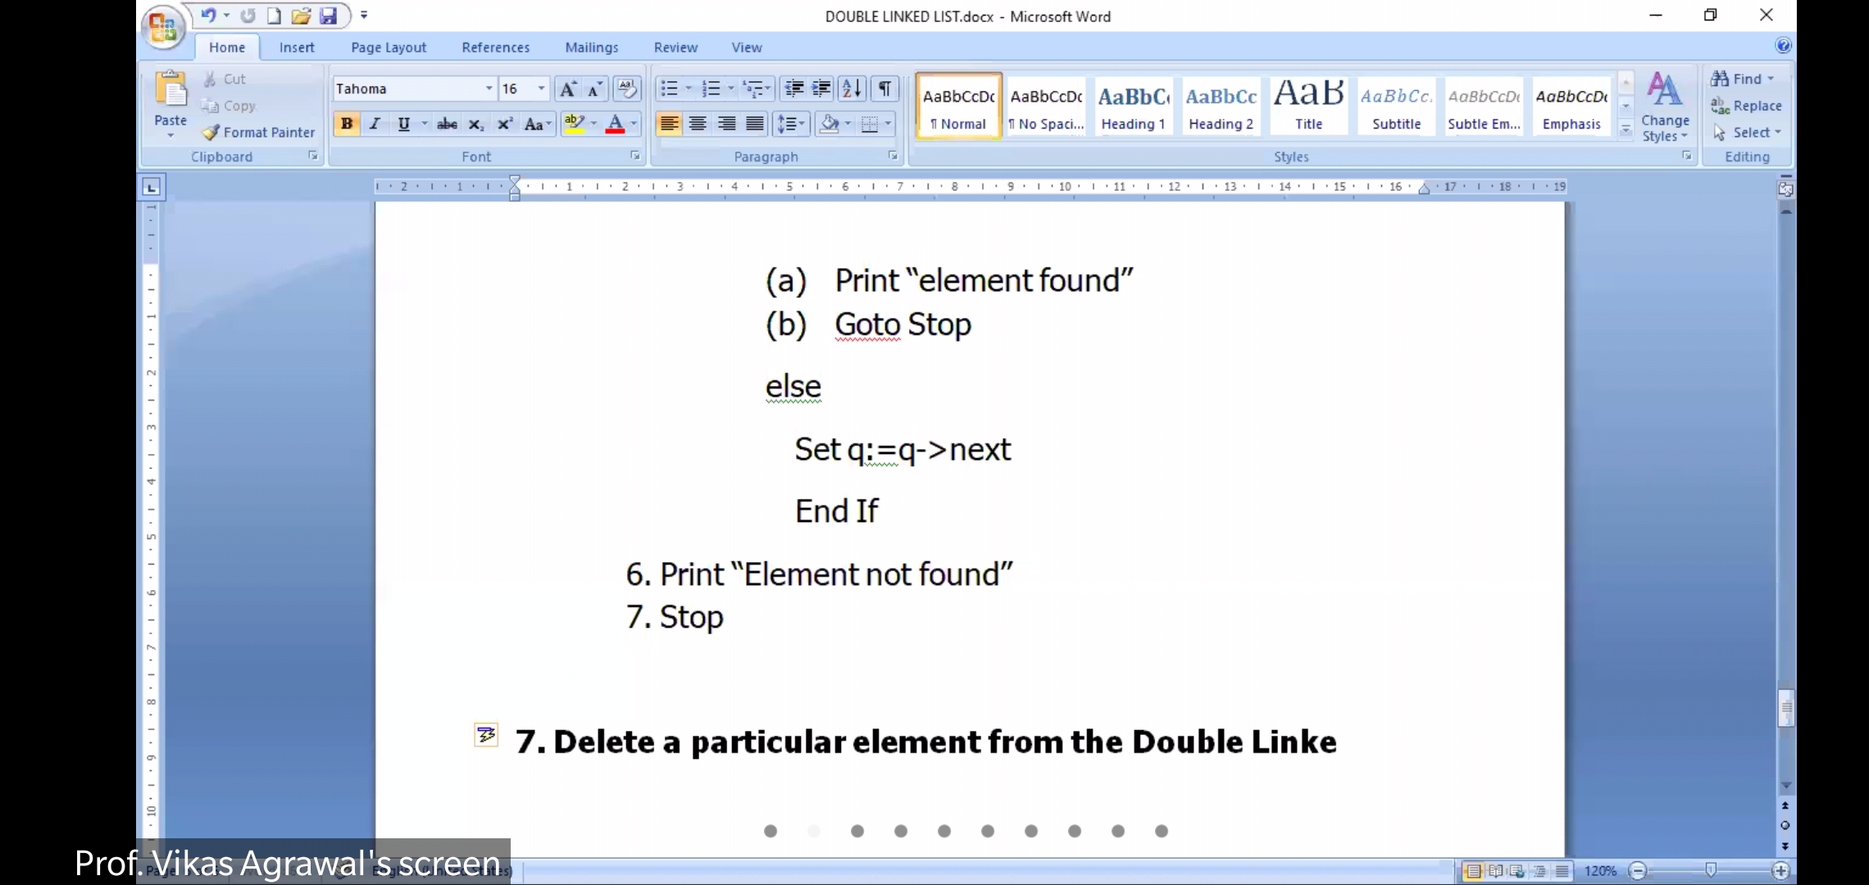Expand the font size dropdown
The image size is (1869, 885).
(541, 88)
